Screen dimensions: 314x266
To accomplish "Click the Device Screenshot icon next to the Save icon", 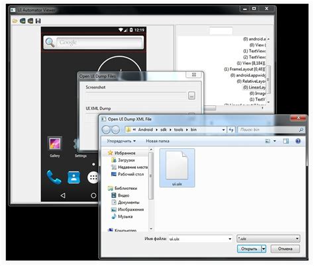I will [x=30, y=21].
